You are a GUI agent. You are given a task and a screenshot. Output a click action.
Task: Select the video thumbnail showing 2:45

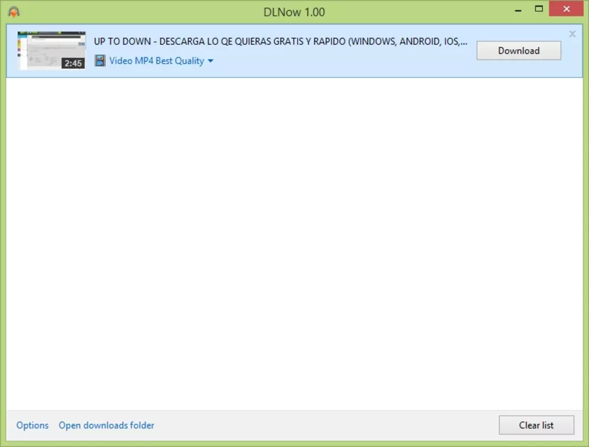click(51, 50)
